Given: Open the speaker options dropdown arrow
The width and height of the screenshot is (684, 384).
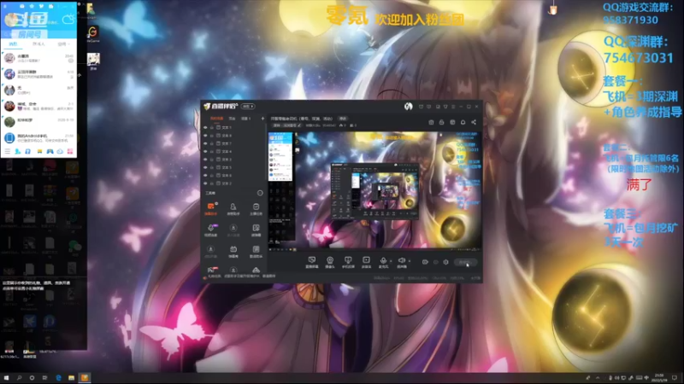Looking at the screenshot, I should click(x=410, y=261).
